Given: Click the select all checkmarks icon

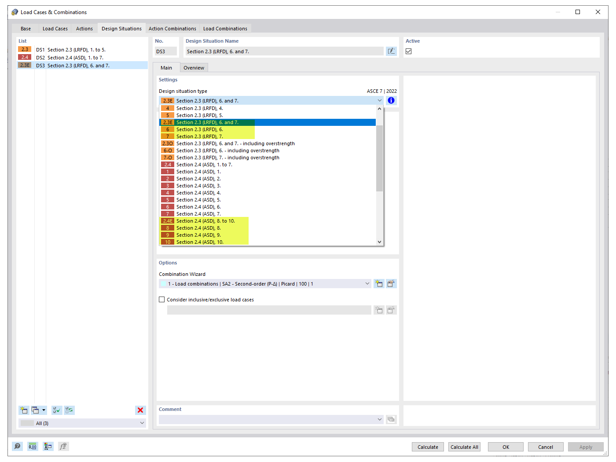Looking at the screenshot, I should pyautogui.click(x=57, y=410).
